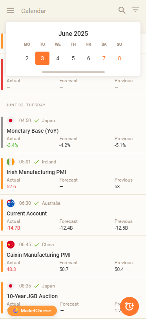Image resolution: width=146 pixels, height=319 pixels.
Task: Select the highlighted day 3 in calendar
Action: coord(42,58)
